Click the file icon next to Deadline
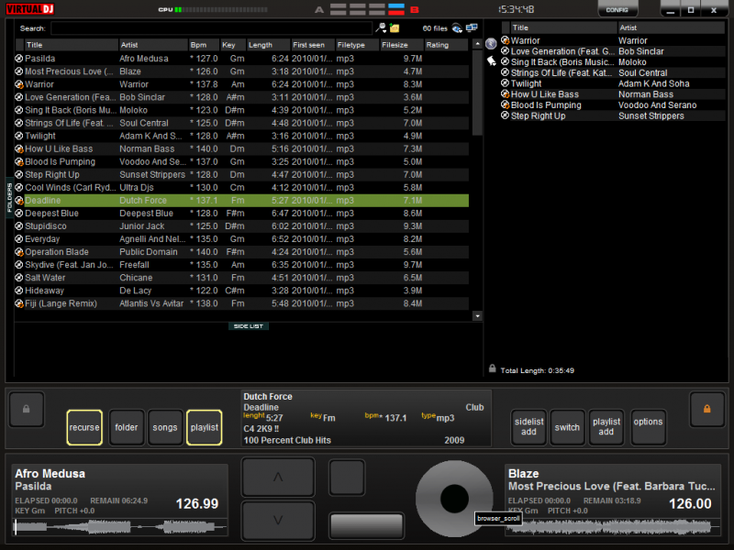Viewport: 734px width, 550px height. coord(18,200)
